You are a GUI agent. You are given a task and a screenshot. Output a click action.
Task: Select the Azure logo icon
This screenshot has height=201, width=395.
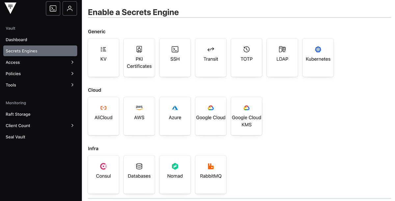tap(175, 108)
